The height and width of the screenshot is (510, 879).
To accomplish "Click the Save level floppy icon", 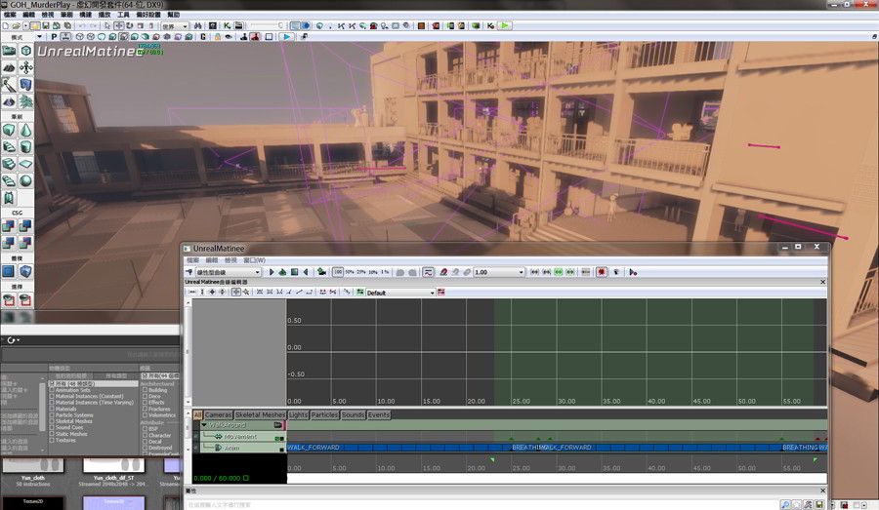I will click(x=46, y=25).
